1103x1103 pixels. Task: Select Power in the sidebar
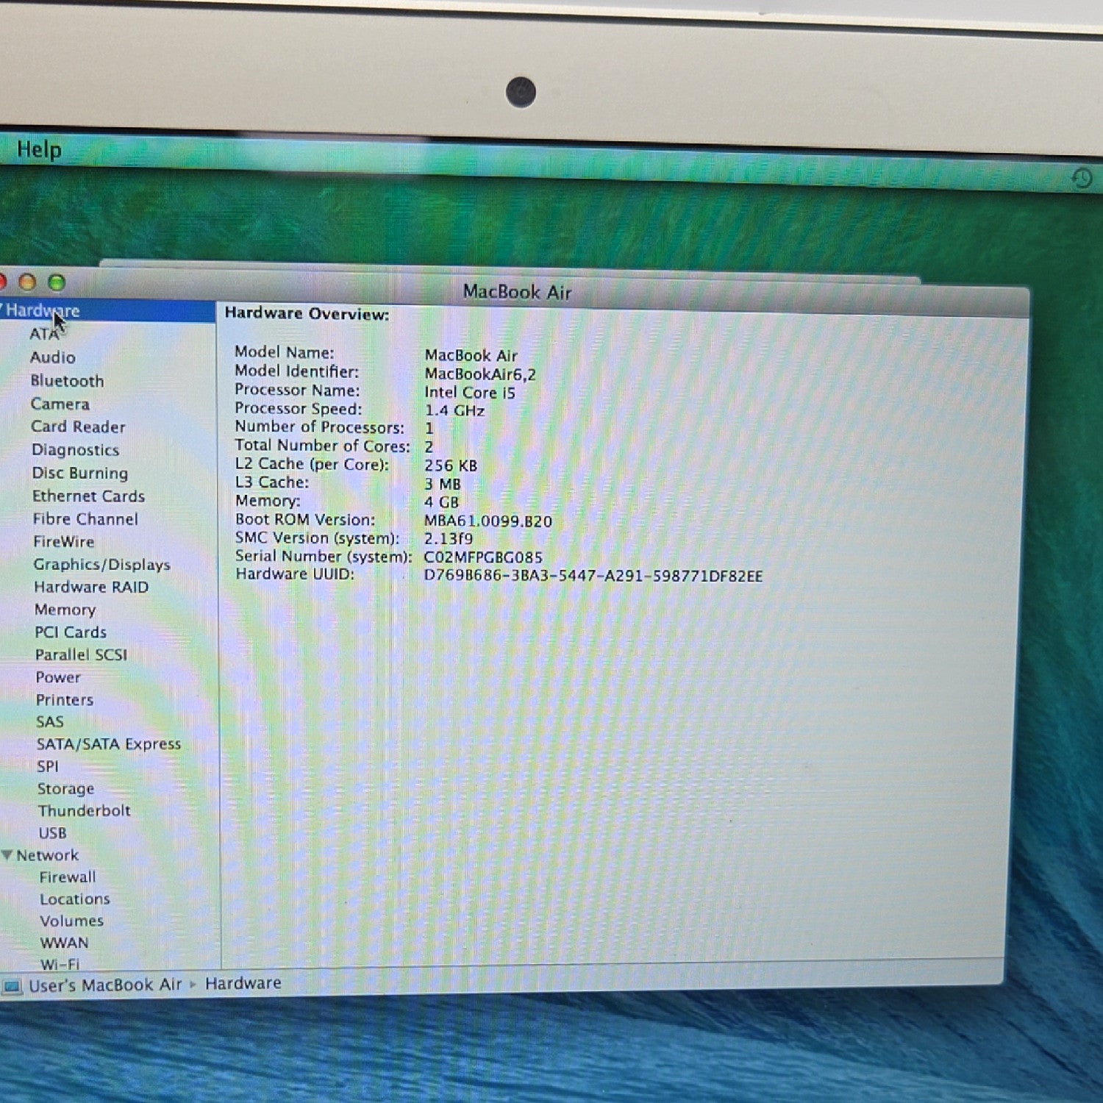coord(58,677)
